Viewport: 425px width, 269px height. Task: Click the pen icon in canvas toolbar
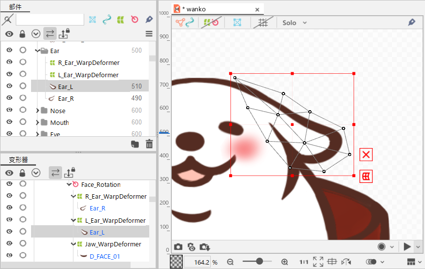click(411, 23)
